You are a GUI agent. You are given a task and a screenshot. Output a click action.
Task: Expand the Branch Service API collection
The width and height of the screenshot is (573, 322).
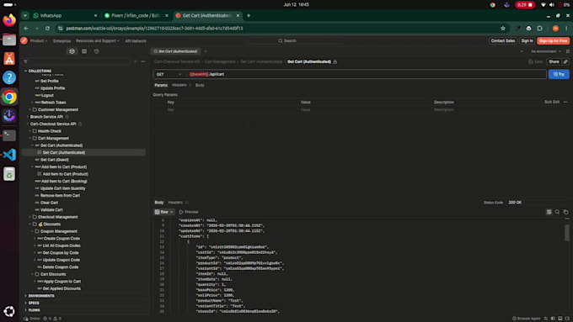pyautogui.click(x=28, y=117)
